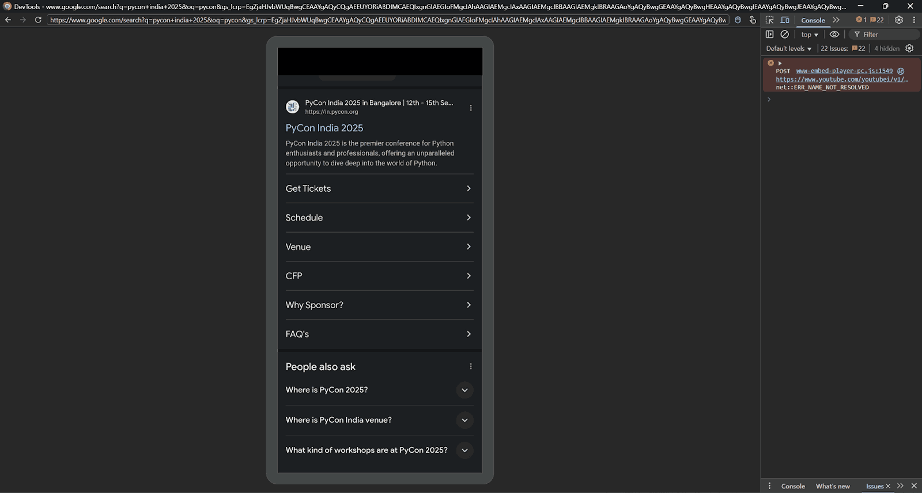The image size is (922, 493).
Task: Clear the console
Action: click(785, 35)
